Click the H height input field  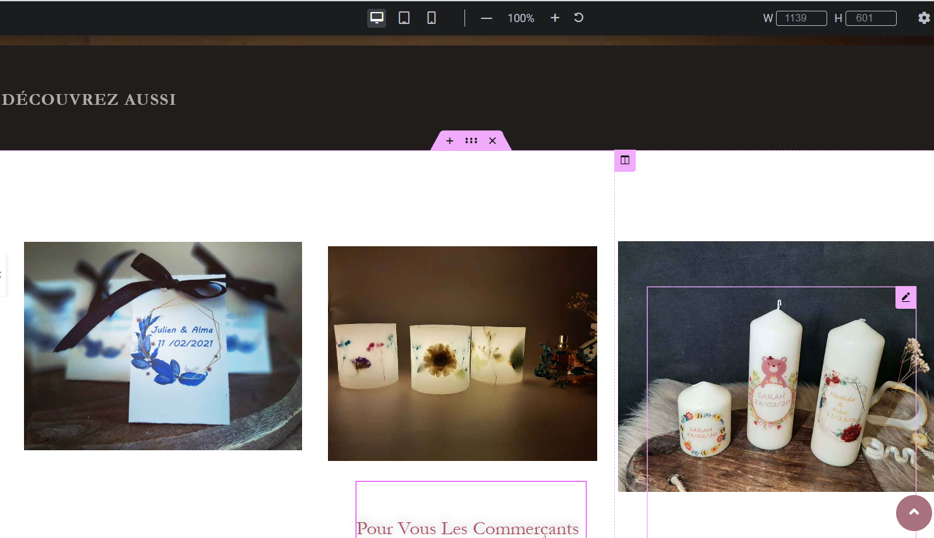(870, 18)
